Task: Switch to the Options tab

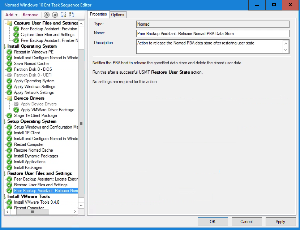Action: pyautogui.click(x=117, y=14)
